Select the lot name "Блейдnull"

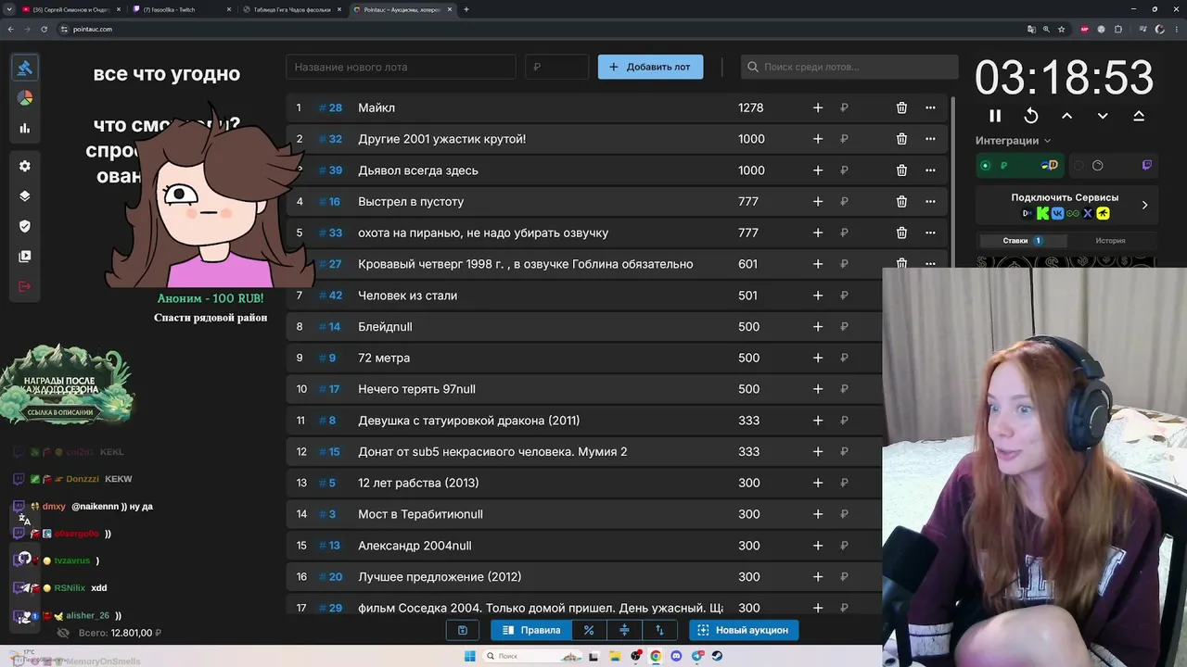385,327
